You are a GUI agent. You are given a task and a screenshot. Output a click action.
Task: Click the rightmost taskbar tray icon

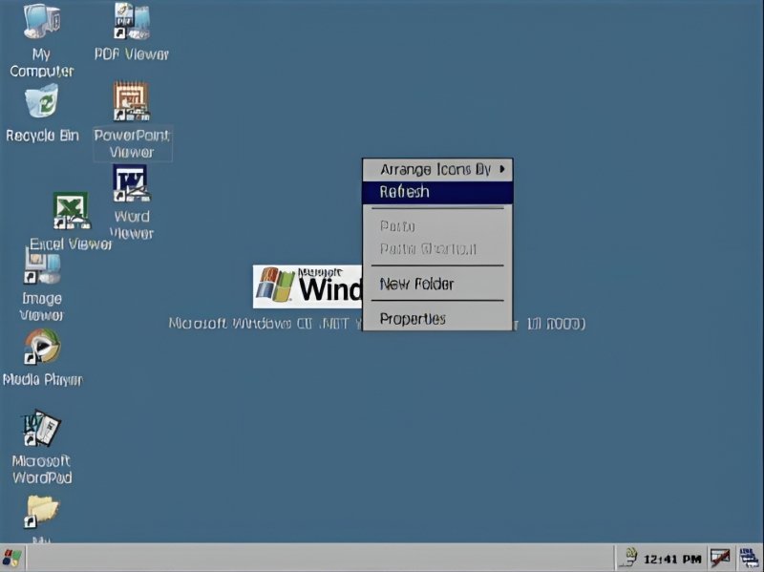click(x=750, y=559)
